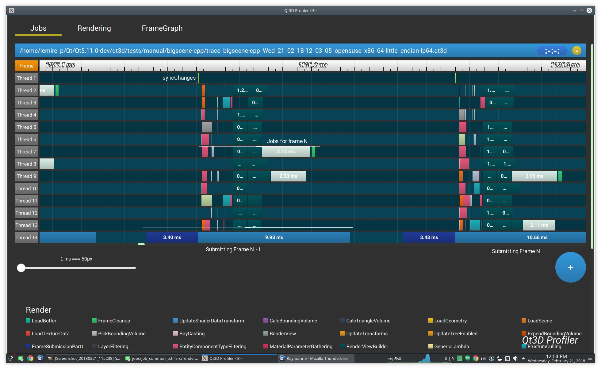Select the Thread 7 row label
This screenshot has width=601, height=369.
tap(26, 152)
